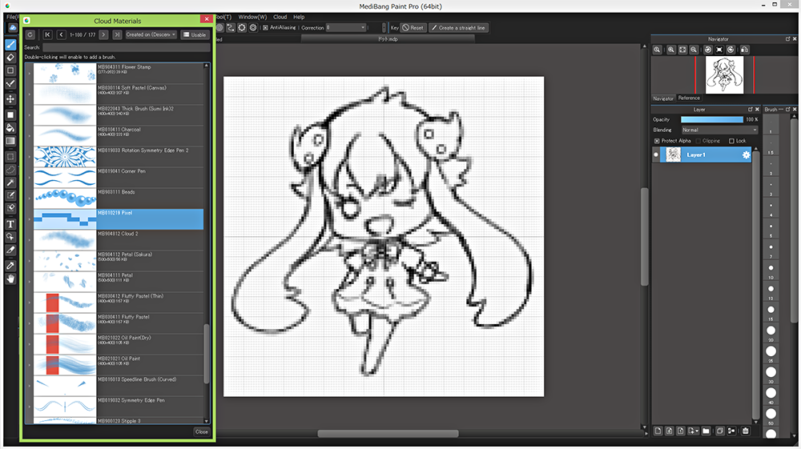The width and height of the screenshot is (801, 449).
Task: Jump to first page of Cloud Materials
Action: [47, 34]
